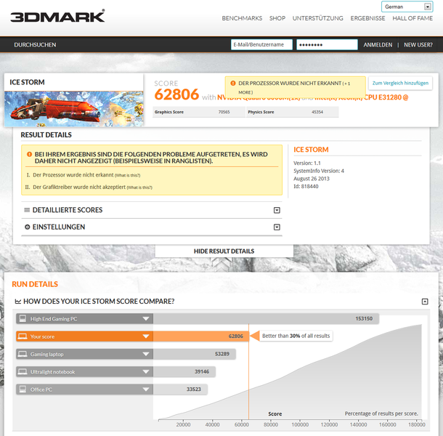The image size is (443, 436).
Task: Click the orange score marker on chart
Action: [255, 336]
